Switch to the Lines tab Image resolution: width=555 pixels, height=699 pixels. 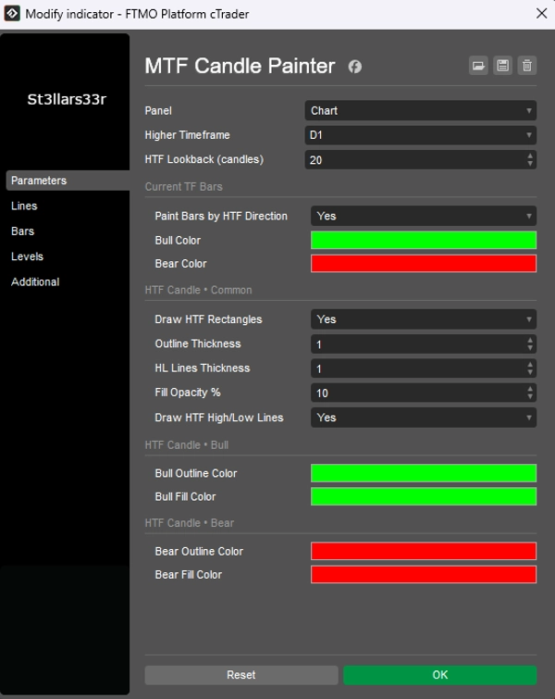(x=24, y=206)
